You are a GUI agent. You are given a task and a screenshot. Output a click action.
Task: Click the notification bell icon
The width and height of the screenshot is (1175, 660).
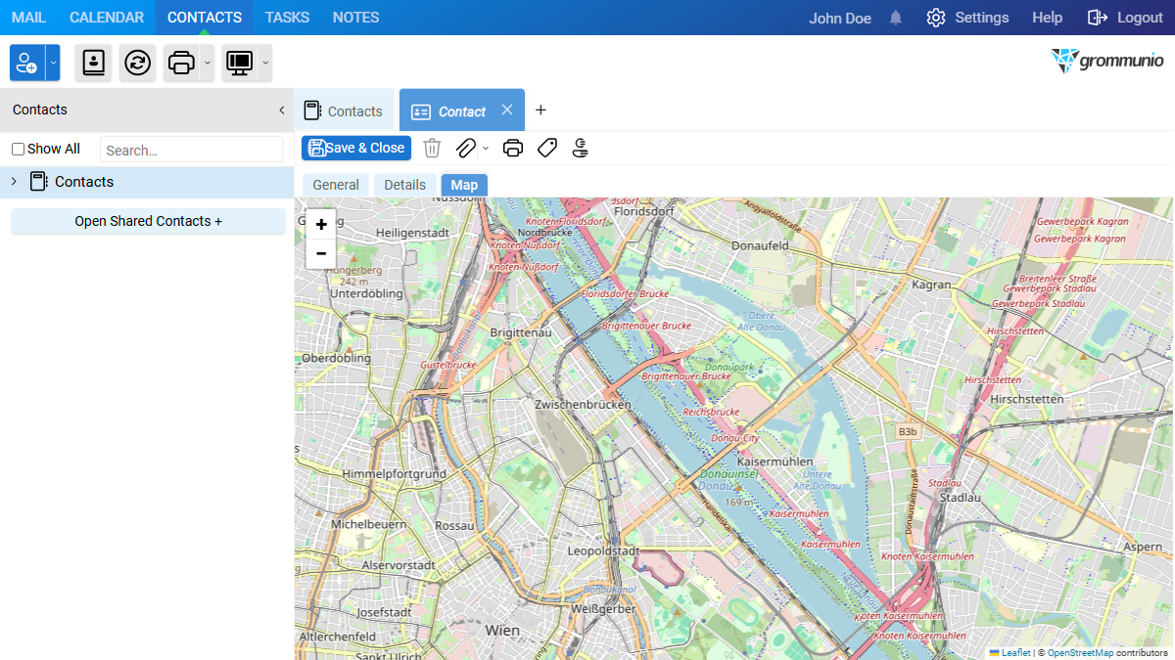[x=896, y=18]
